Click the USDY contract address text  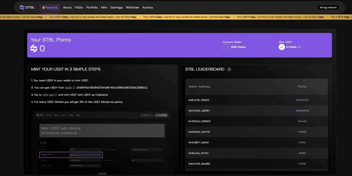112,88
